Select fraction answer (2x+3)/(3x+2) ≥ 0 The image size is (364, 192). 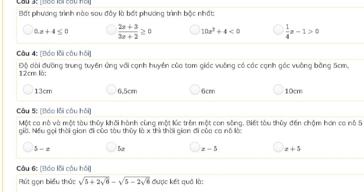pyautogui.click(x=111, y=30)
